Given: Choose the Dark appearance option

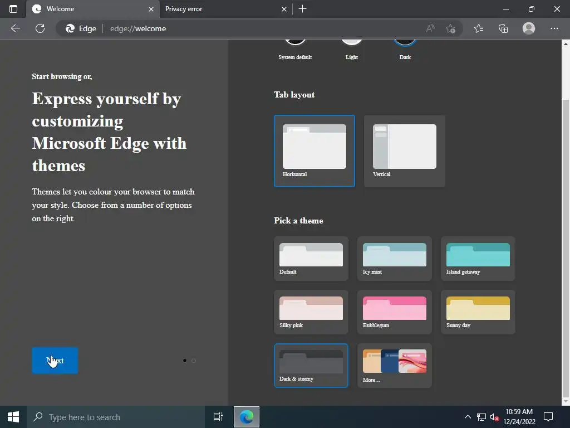Looking at the screenshot, I should 405,50.
